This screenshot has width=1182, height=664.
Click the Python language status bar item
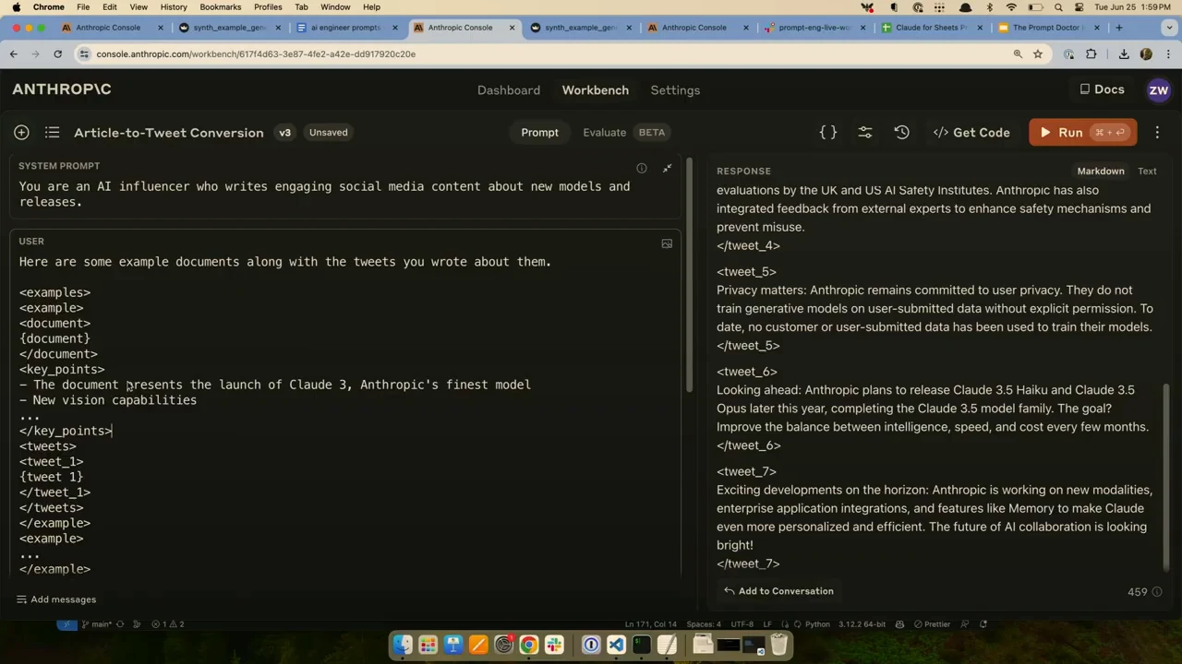coord(817,624)
